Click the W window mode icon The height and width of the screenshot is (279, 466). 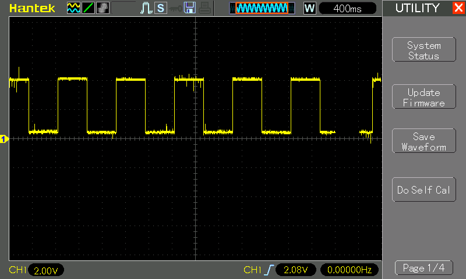pos(310,8)
